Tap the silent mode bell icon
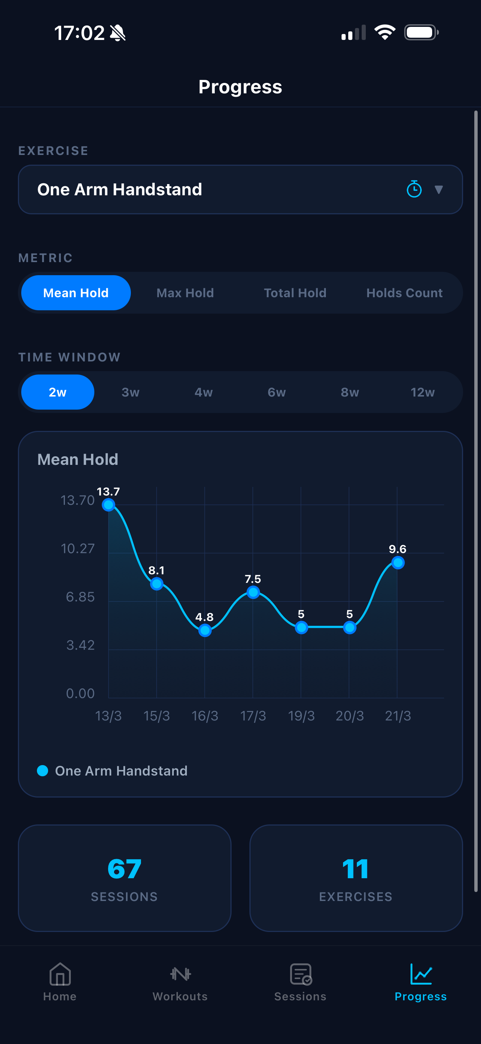This screenshot has width=481, height=1044. 118,33
